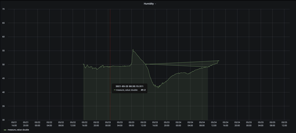Click the lowest dip of the humidity curve

pos(158,88)
